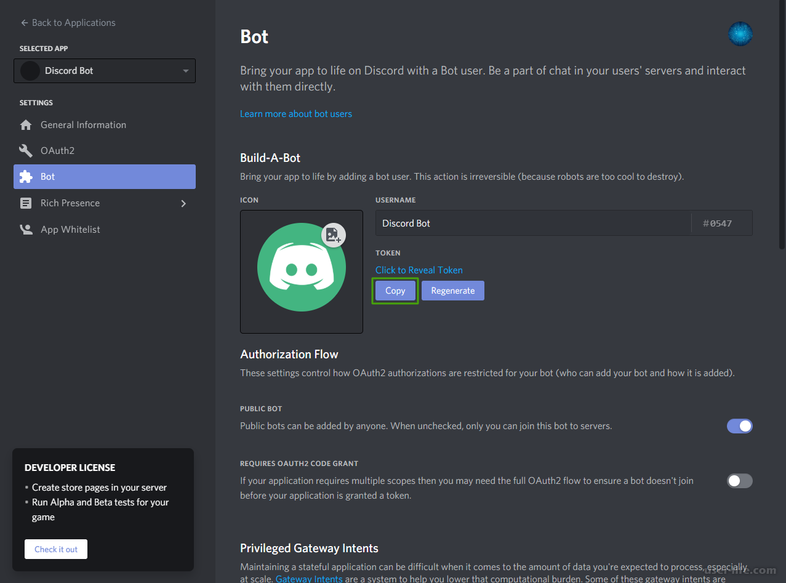Click 'Create store pages in your server' text
This screenshot has height=583, width=786.
(x=99, y=488)
